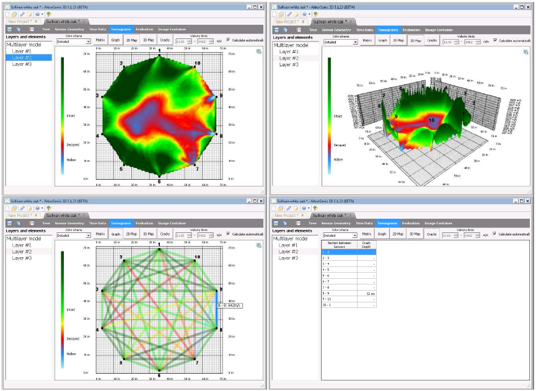Open the Evaluation tab in bottom-right window
The image size is (536, 391).
tap(411, 223)
